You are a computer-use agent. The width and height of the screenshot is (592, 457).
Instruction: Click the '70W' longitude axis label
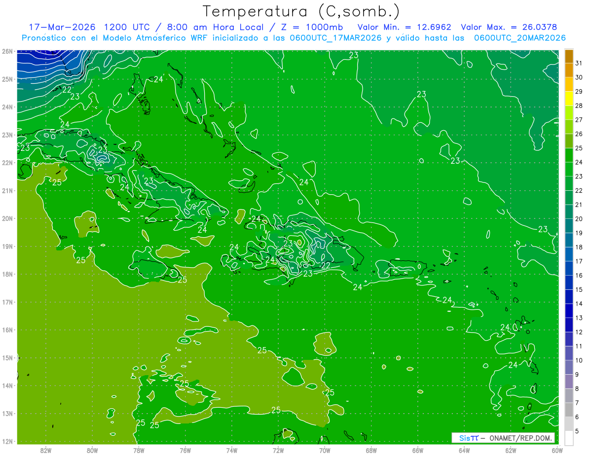[325, 450]
